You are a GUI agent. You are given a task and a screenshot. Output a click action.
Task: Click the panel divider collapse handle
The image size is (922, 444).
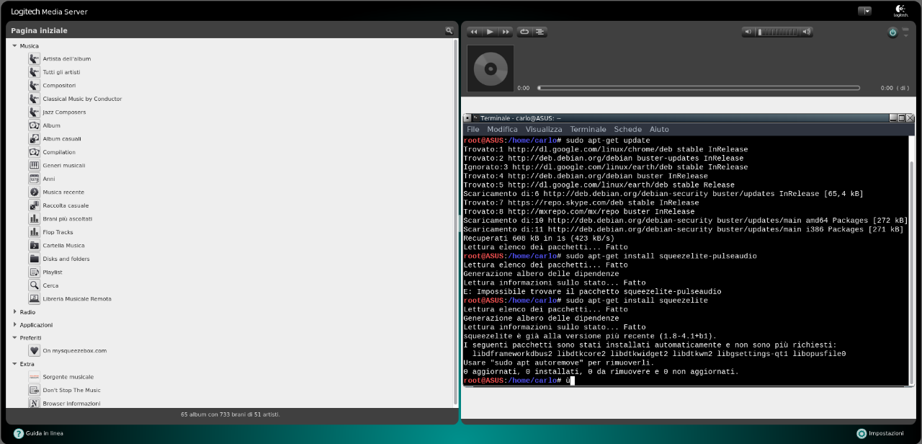point(460,223)
